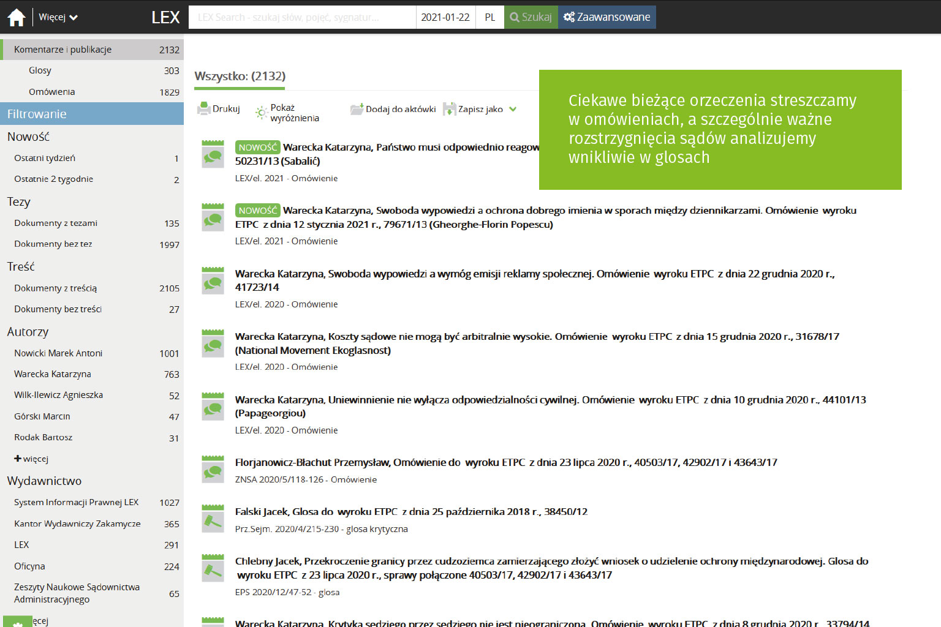Image resolution: width=941 pixels, height=627 pixels.
Task: Select the Glosy category
Action: tap(40, 70)
